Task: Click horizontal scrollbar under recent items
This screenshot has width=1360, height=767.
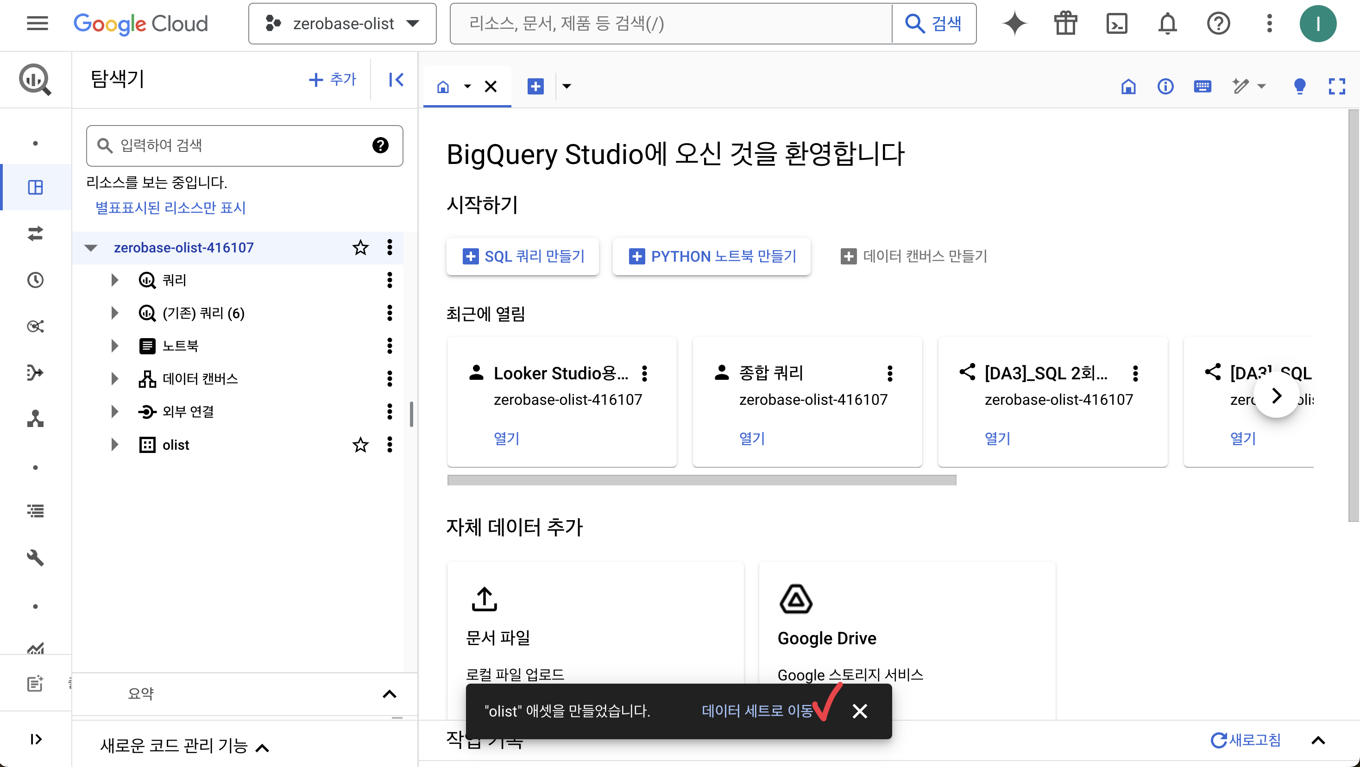Action: click(x=701, y=480)
